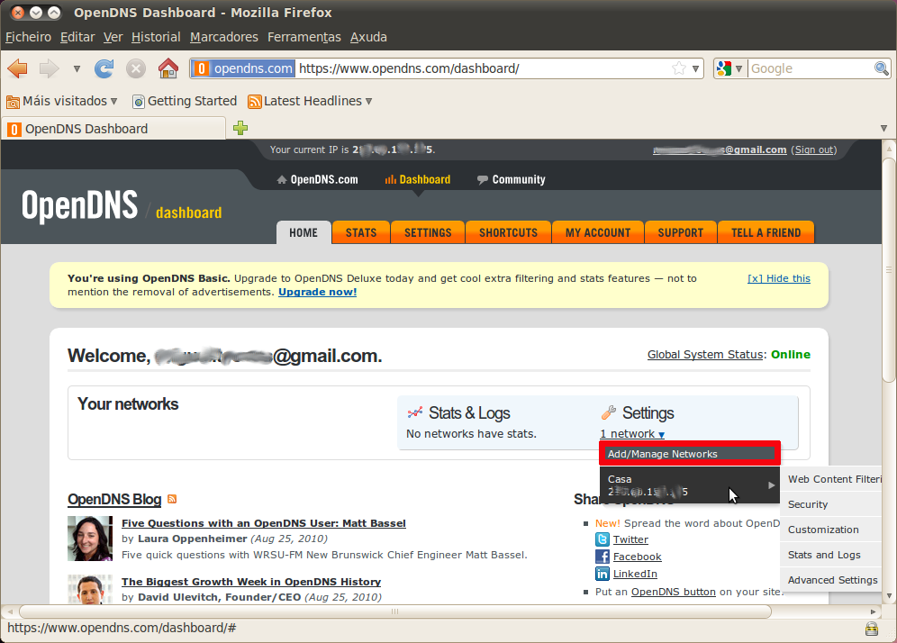
Task: Open the Global System Status link
Action: tap(705, 355)
